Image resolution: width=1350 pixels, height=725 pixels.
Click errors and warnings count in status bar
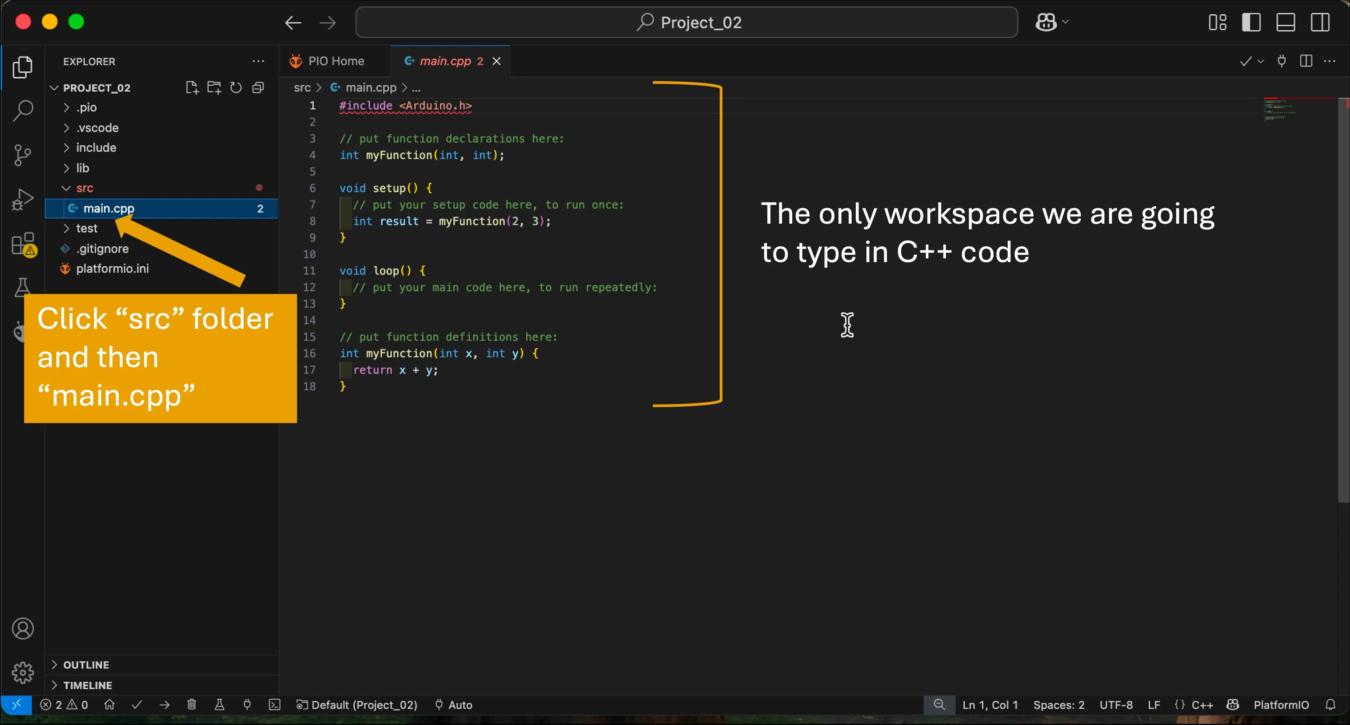click(x=64, y=704)
